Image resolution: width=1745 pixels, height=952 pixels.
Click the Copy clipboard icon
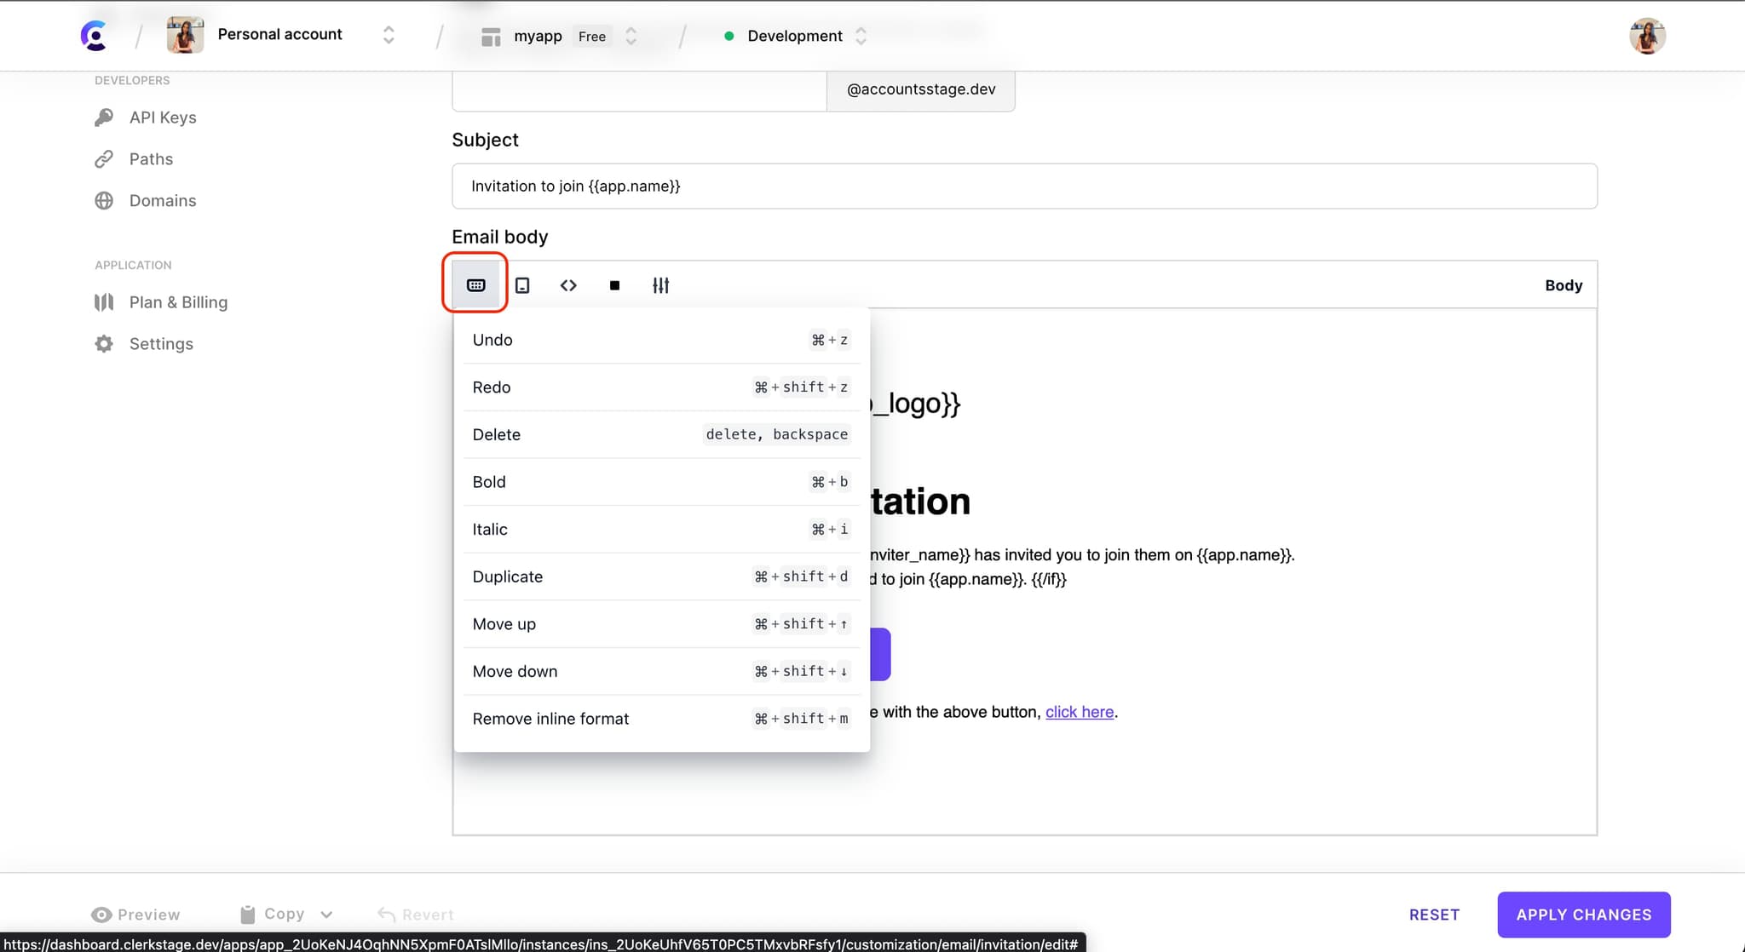(247, 915)
